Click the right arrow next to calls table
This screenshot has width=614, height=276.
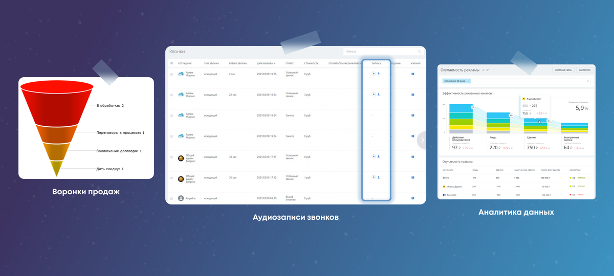[x=423, y=140]
